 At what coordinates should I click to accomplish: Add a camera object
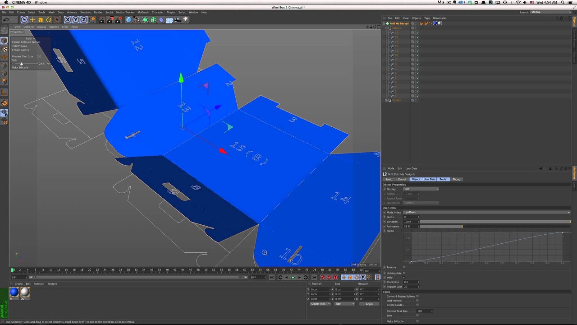177,20
